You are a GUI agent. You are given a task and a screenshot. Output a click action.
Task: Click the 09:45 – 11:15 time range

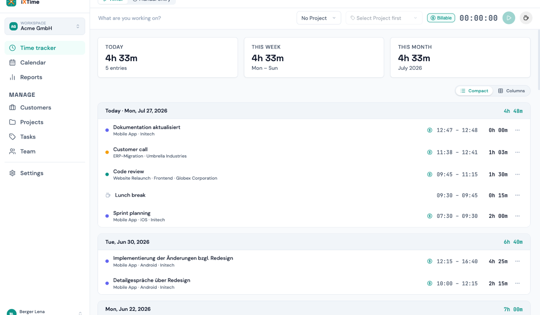point(457,174)
